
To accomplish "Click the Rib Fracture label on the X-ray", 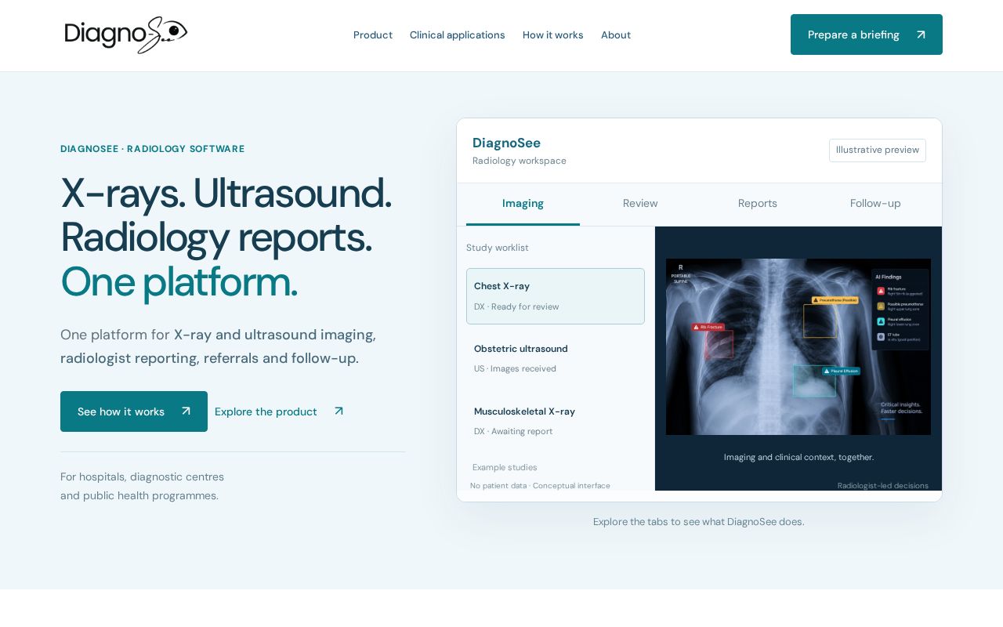I will click(x=708, y=327).
